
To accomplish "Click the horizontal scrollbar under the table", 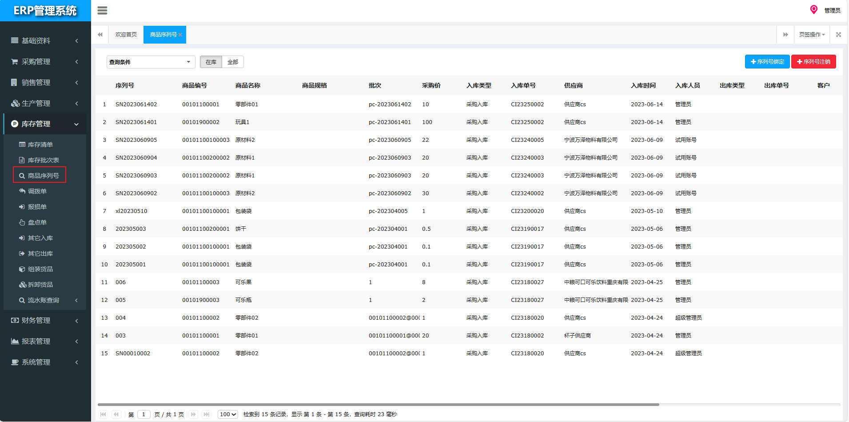I will [378, 405].
